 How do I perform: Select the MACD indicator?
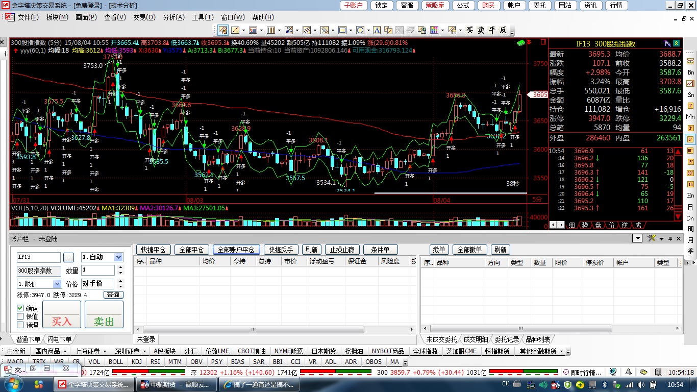[x=15, y=362]
